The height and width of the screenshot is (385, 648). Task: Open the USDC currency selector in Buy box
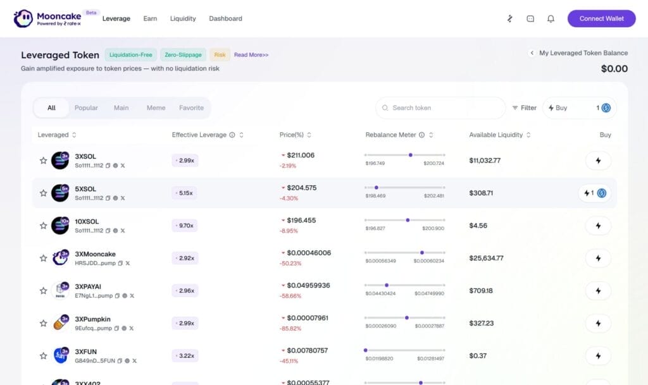coord(606,107)
